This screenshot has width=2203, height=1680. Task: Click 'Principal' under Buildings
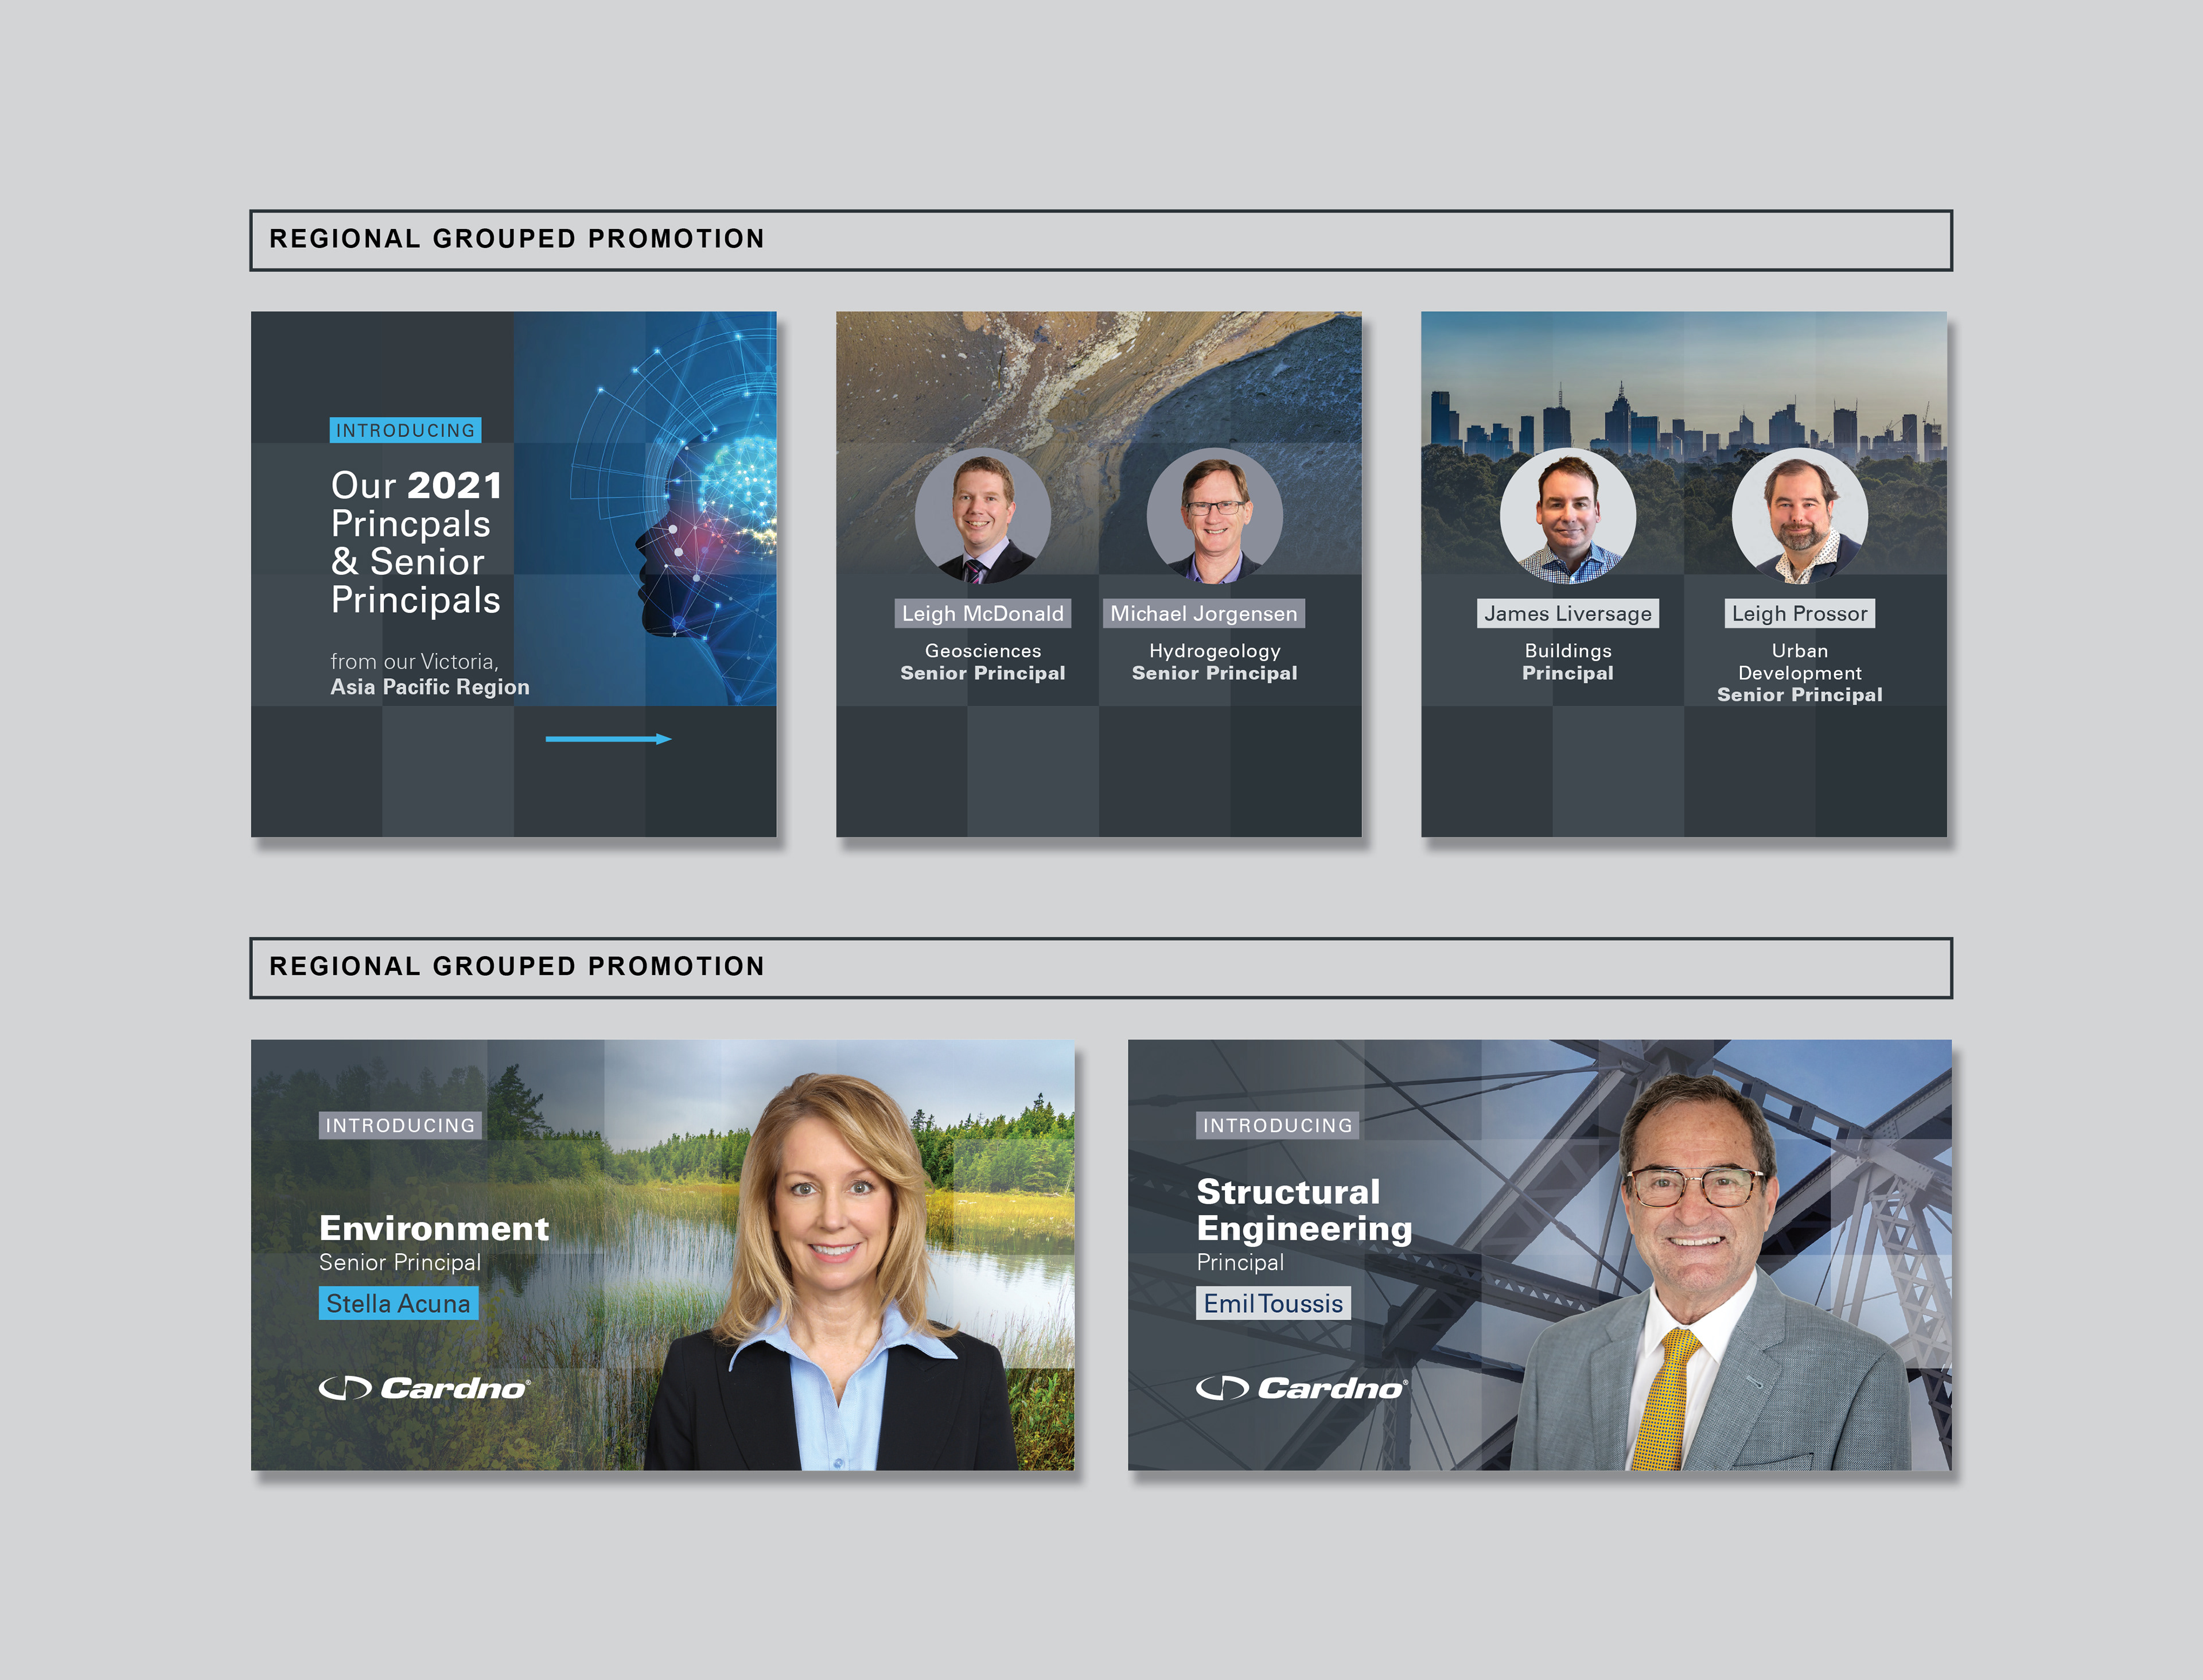coord(1568,673)
